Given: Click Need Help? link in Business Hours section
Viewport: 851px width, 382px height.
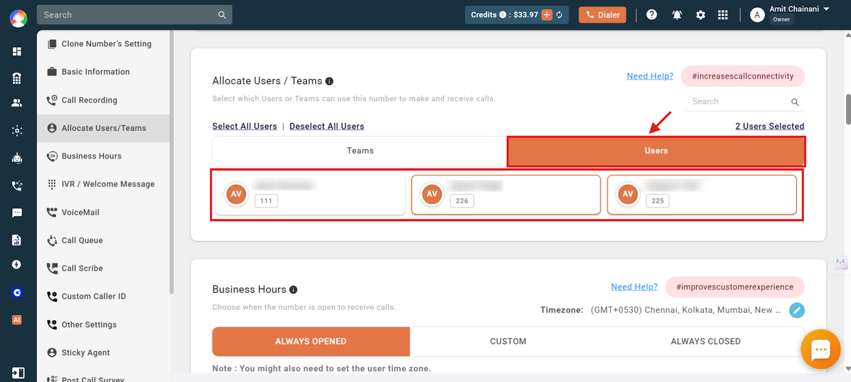Looking at the screenshot, I should (634, 287).
